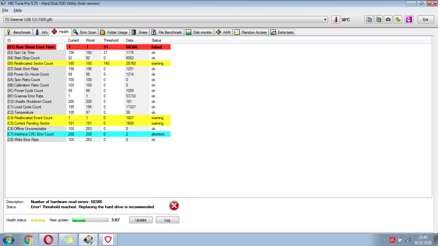This screenshot has height=246, width=438.
Task: Copy health info text to clipboard
Action: click(369, 20)
